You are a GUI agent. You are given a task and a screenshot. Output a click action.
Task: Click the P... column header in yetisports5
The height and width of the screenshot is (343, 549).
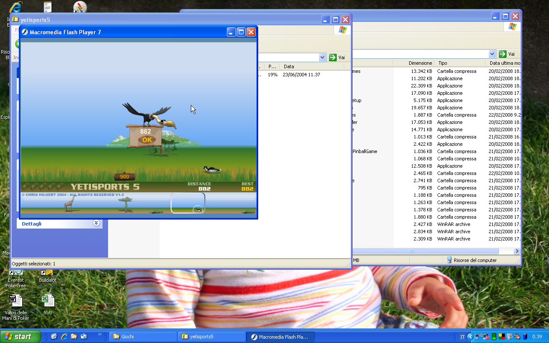click(x=272, y=66)
